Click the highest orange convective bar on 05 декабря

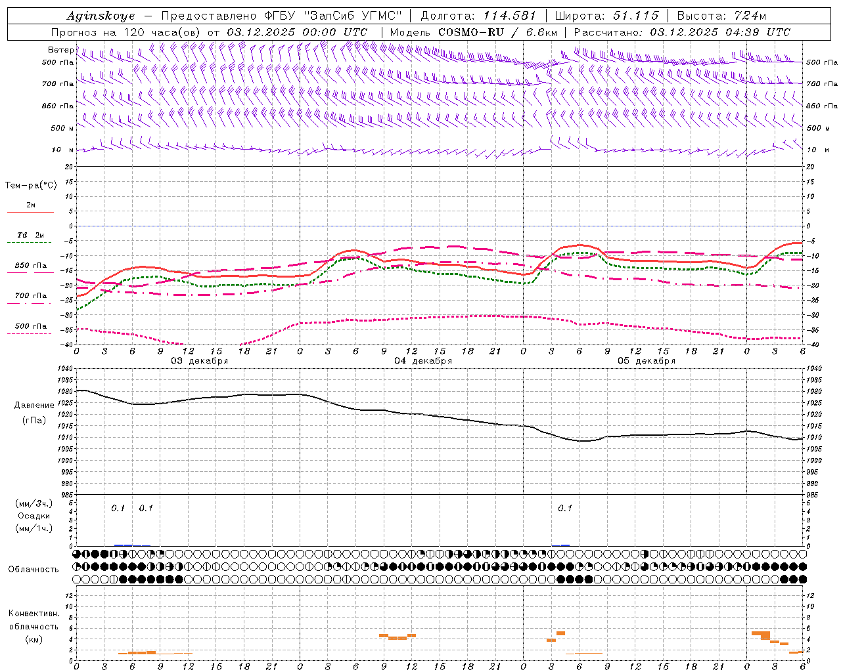tap(560, 633)
